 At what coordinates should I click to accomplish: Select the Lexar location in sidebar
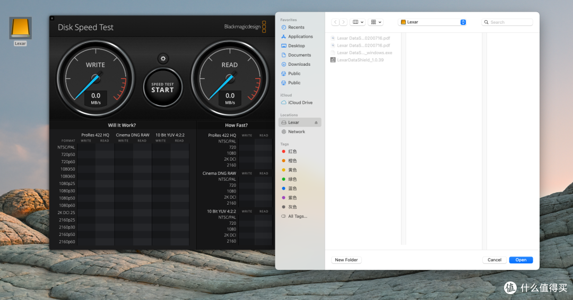(300, 122)
